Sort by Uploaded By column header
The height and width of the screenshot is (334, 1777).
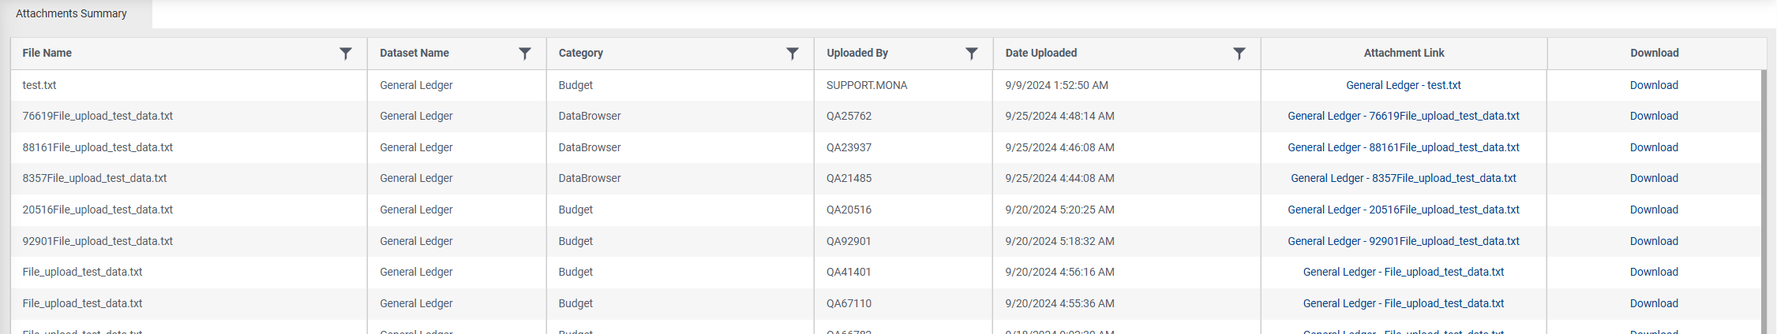[x=857, y=54]
